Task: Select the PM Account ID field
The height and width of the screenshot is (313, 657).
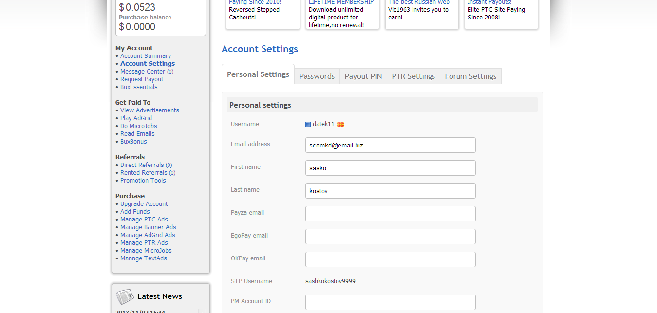Action: [x=390, y=302]
